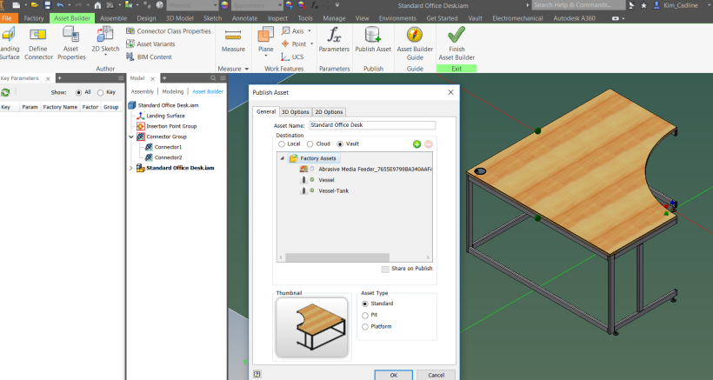Expand the Standard Office Desk.iam assembly node
Image resolution: width=713 pixels, height=380 pixels.
(x=131, y=168)
